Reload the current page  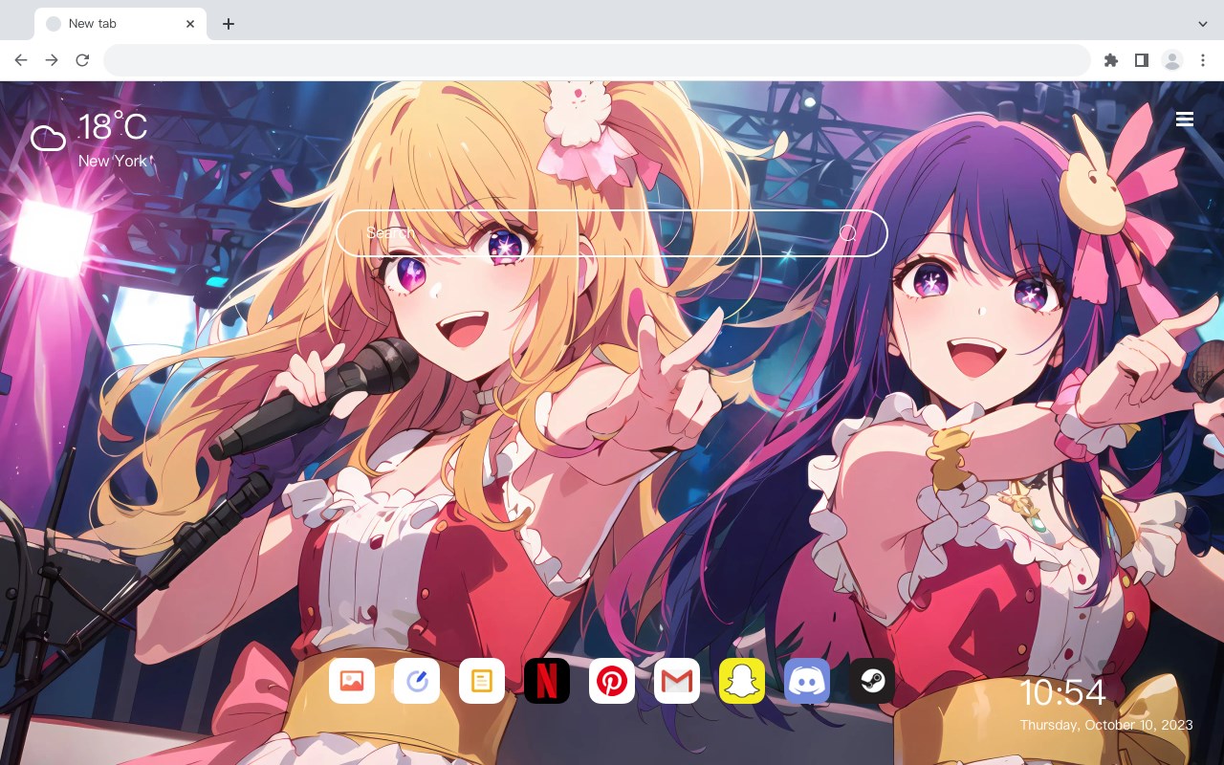point(82,60)
